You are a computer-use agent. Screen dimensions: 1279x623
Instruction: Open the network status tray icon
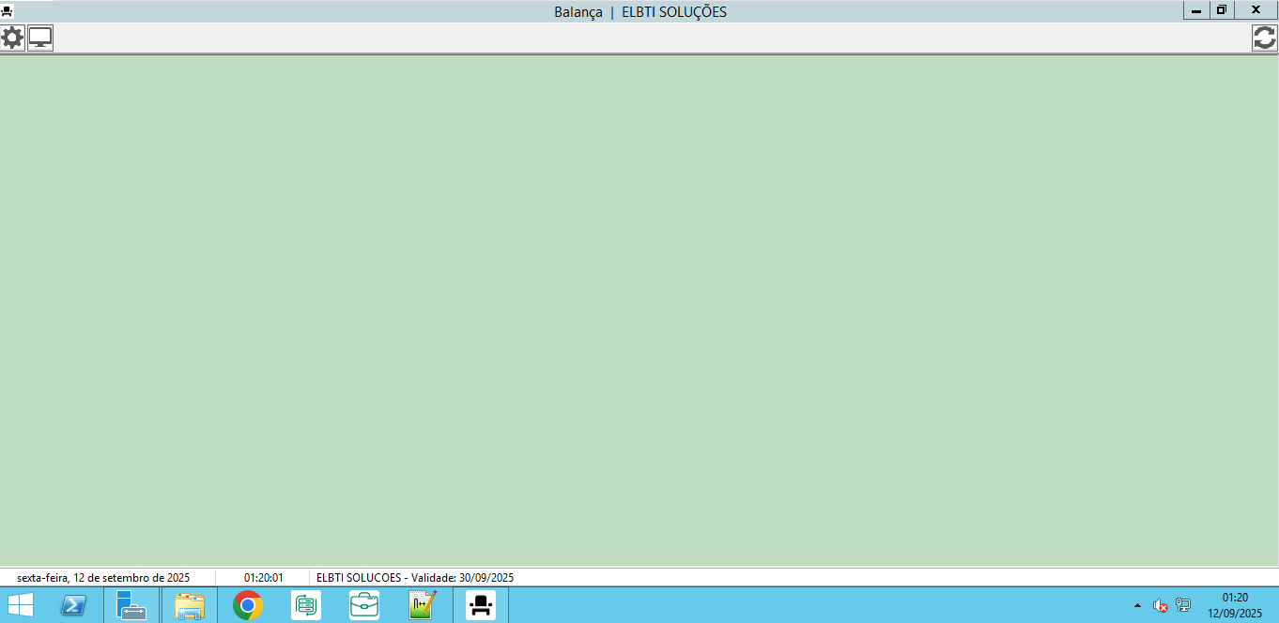click(1183, 605)
